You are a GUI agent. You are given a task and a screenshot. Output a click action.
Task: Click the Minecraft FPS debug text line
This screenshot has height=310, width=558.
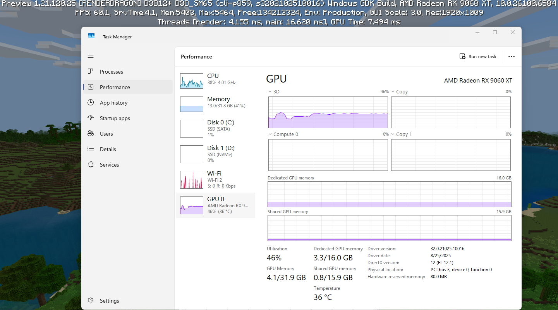click(x=279, y=13)
